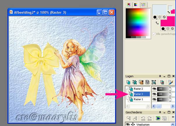Screen dimensions: 176x126
Task: Click the Raster 3 opacity slider
Action: tap(164, 94)
